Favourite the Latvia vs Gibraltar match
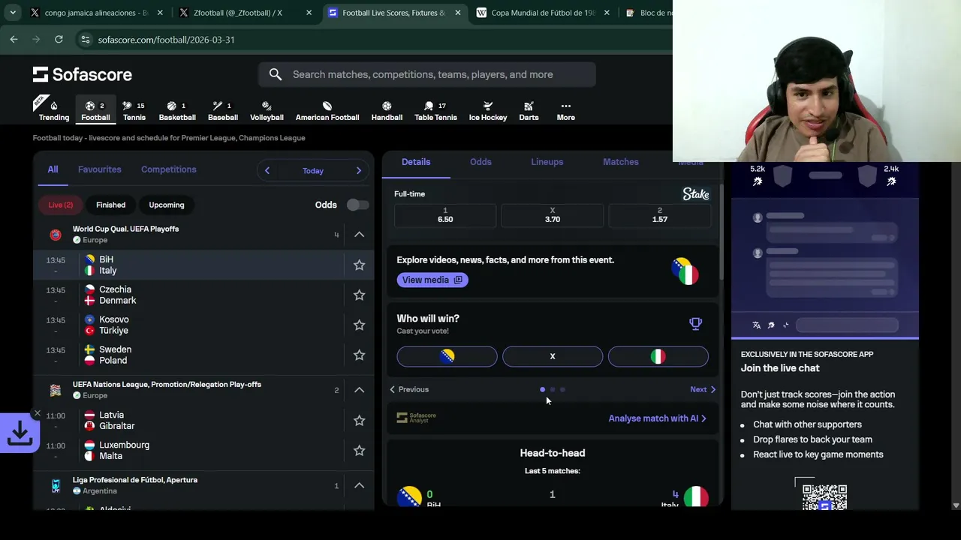The image size is (961, 540). click(x=359, y=421)
